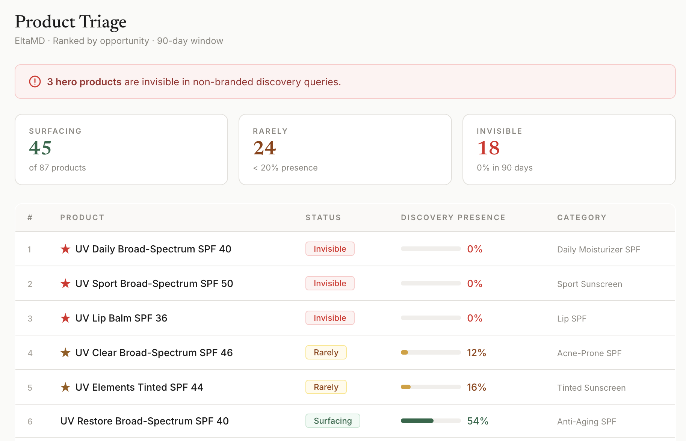Sort by the PRODUCT column header
686x441 pixels.
[x=82, y=217]
